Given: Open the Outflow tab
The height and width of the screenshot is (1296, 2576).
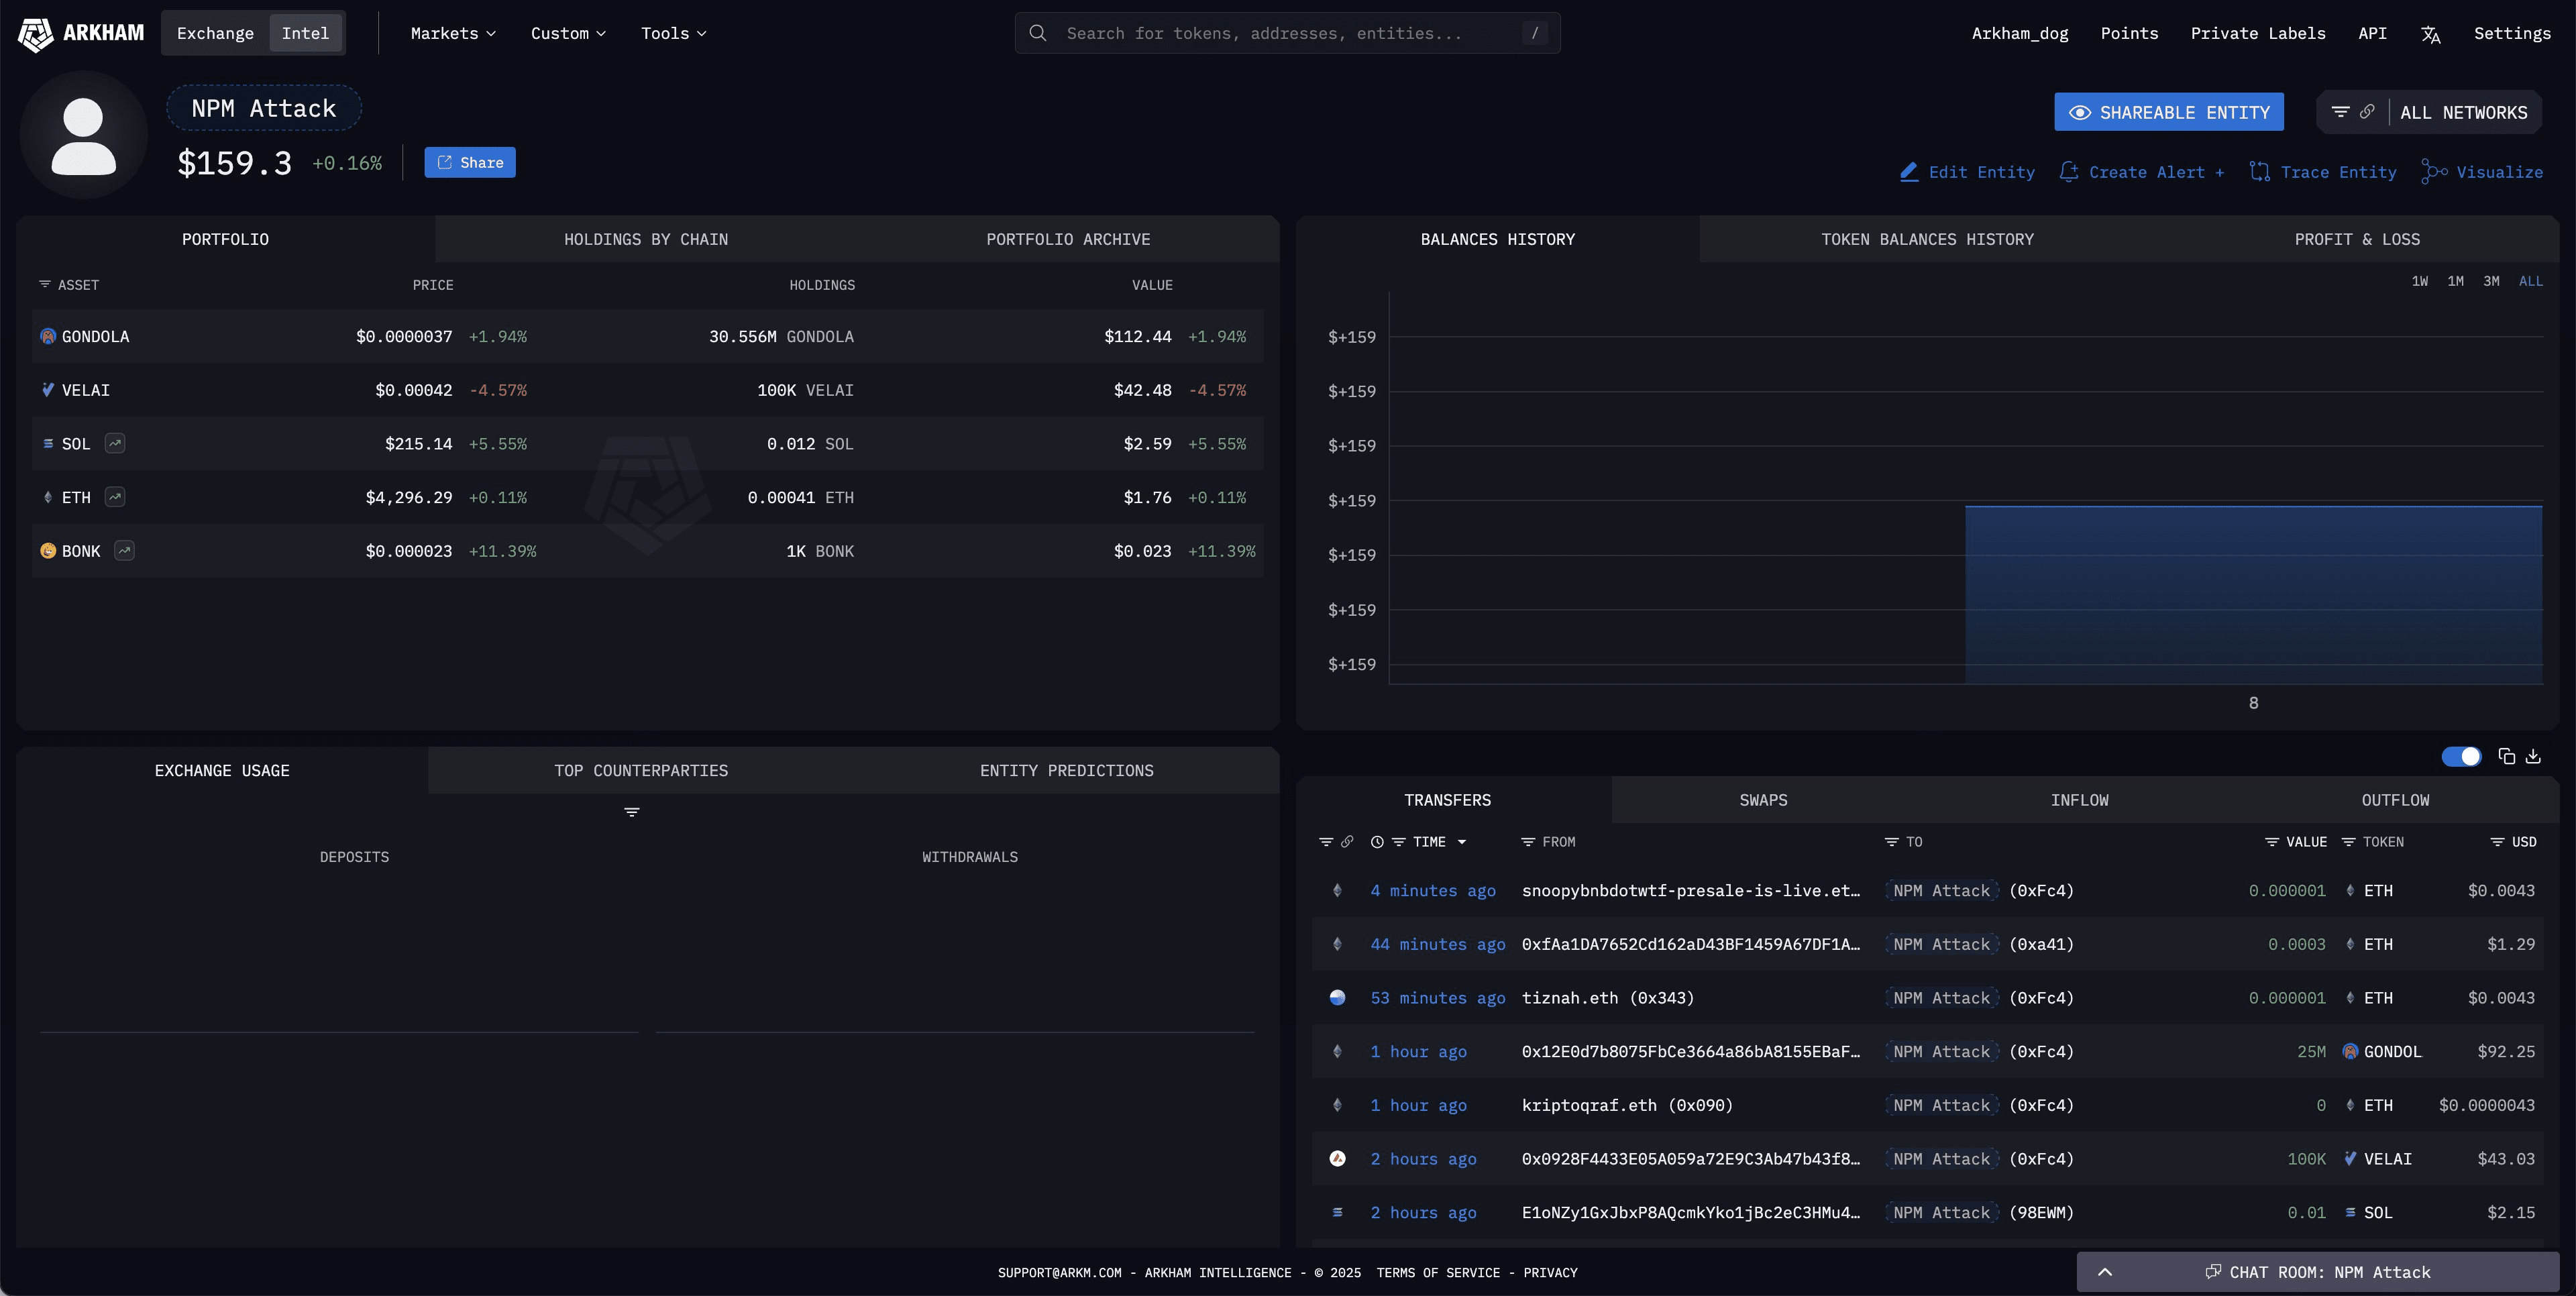Looking at the screenshot, I should click(x=2395, y=800).
